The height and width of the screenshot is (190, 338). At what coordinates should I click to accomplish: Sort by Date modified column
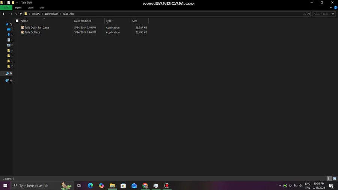click(83, 21)
